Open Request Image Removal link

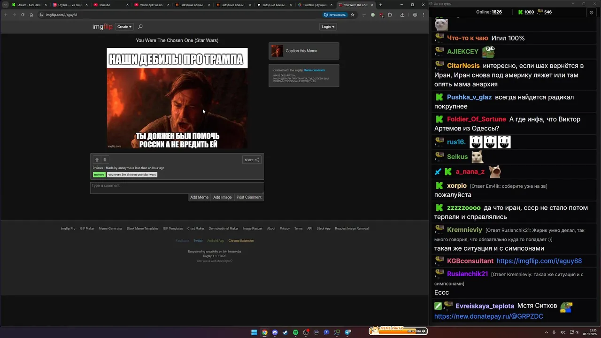coord(352,229)
